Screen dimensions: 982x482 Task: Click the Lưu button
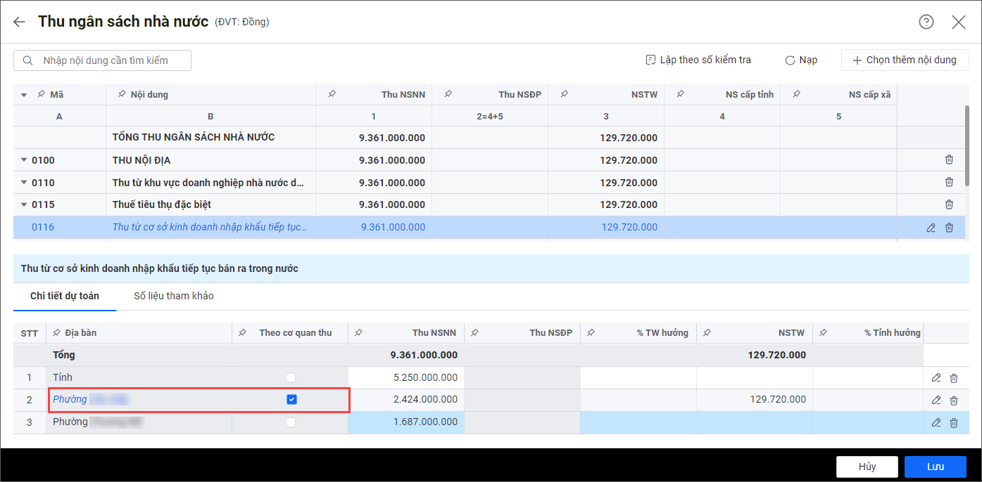point(935,467)
